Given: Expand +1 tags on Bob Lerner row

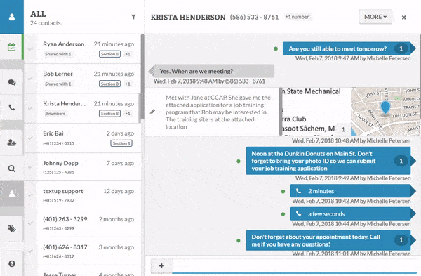Looking at the screenshot, I should click(x=128, y=84).
